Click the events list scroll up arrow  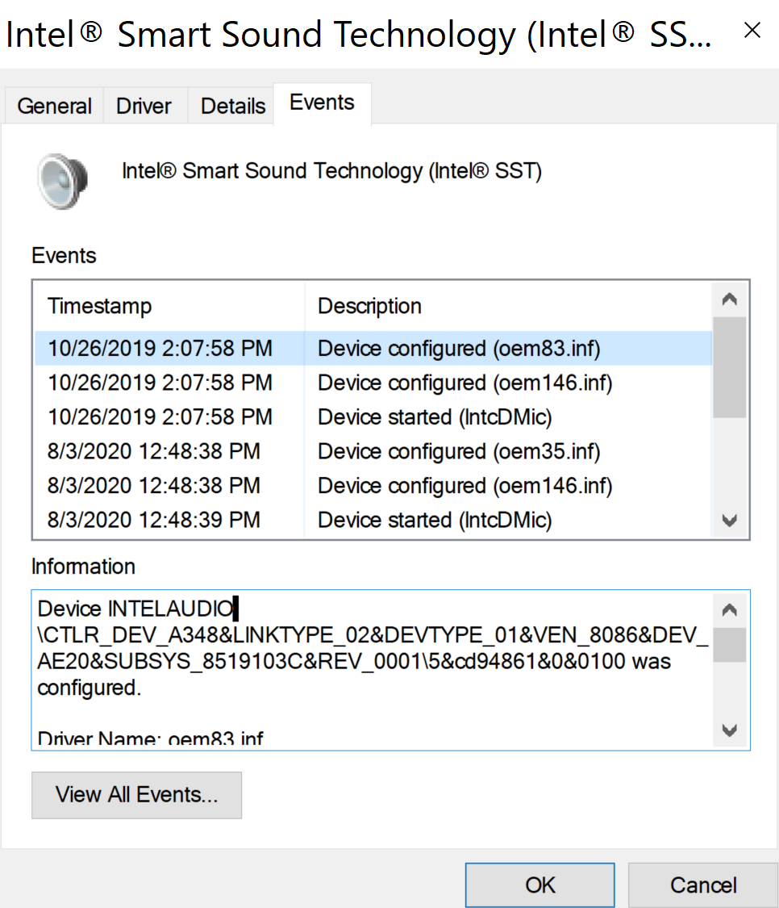tap(729, 299)
